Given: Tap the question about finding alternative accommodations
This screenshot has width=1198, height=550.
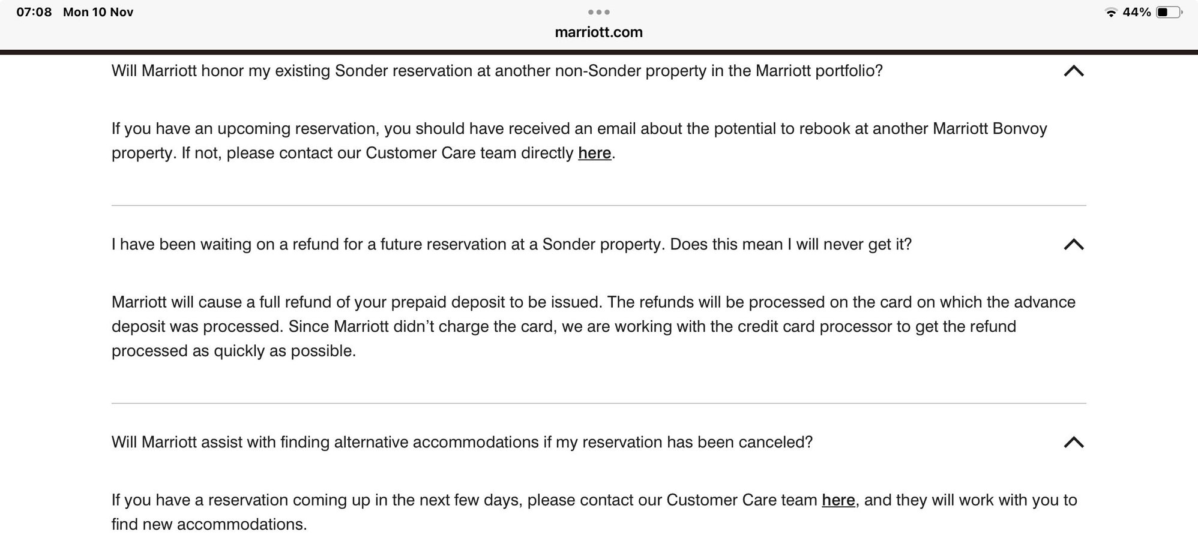Looking at the screenshot, I should 462,443.
